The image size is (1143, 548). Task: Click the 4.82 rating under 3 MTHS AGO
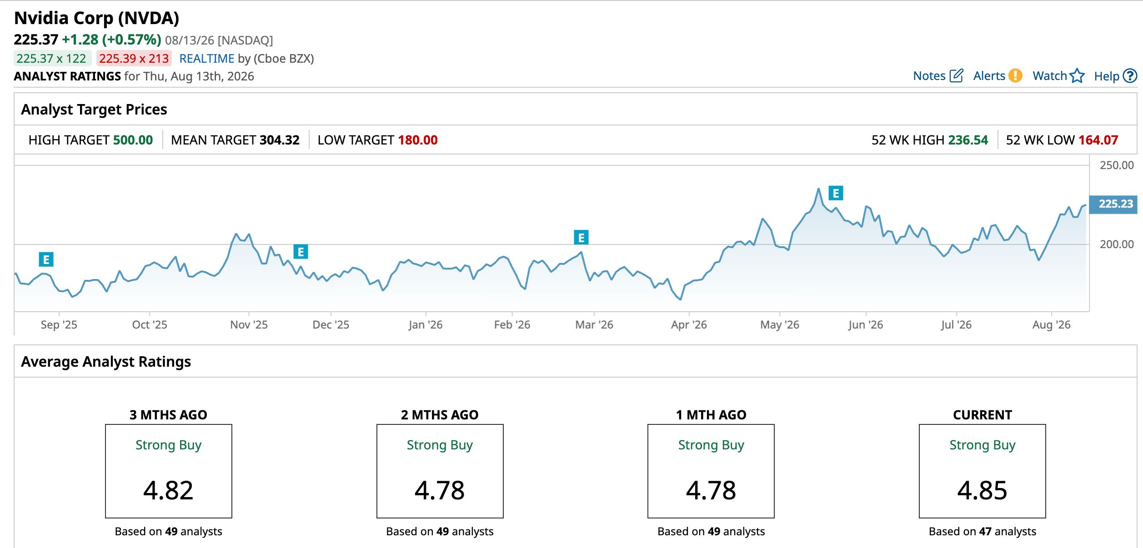(x=168, y=490)
